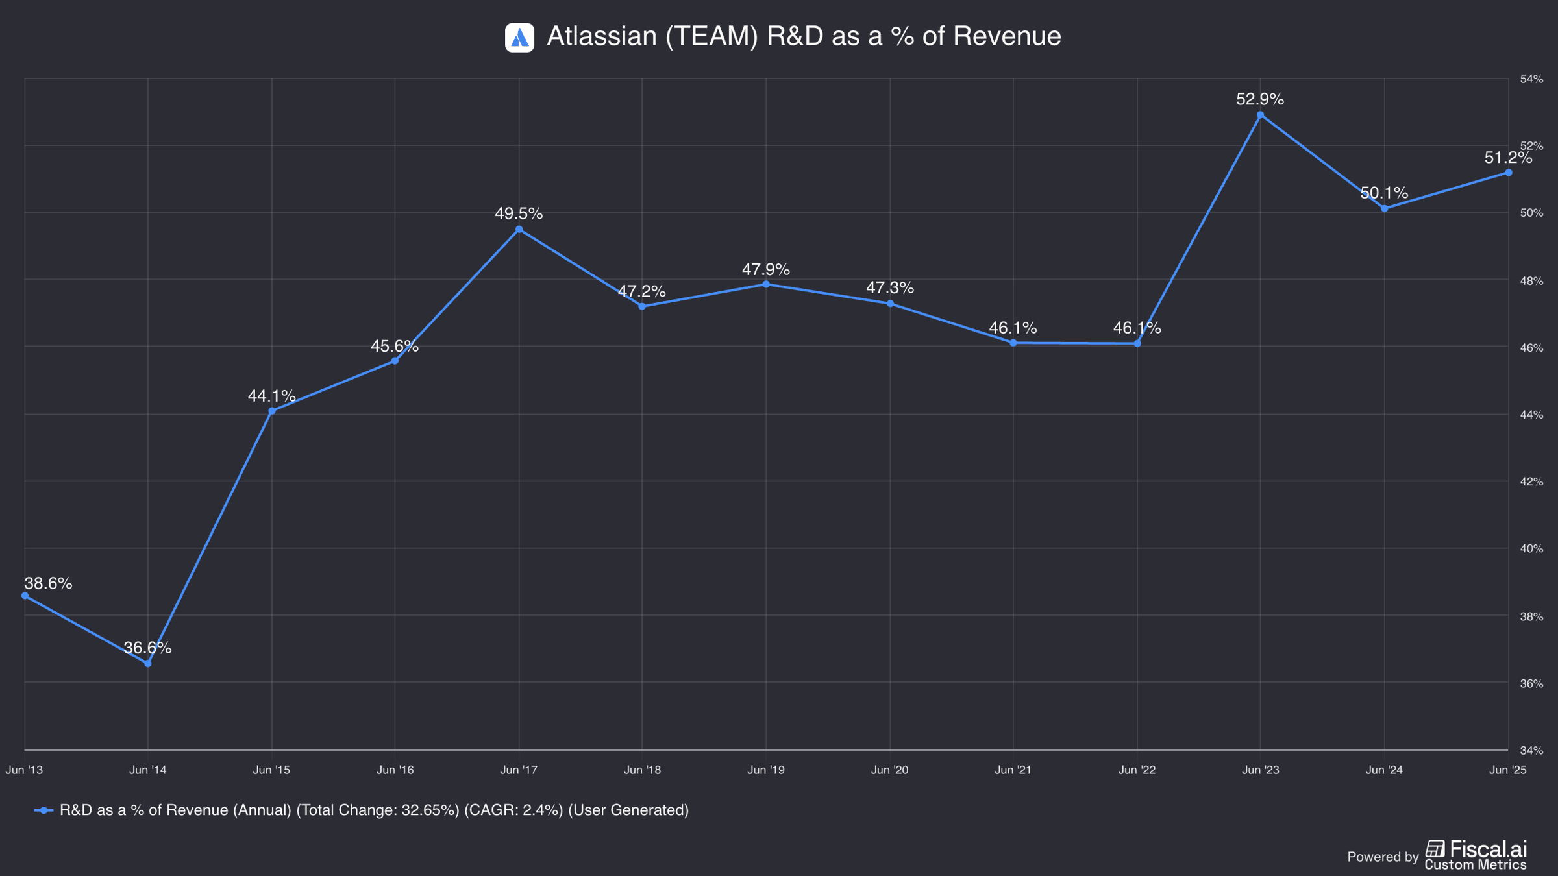Click the 50.1% data point at Jun '24

pos(1385,209)
